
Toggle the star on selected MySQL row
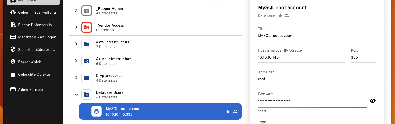coord(228,111)
